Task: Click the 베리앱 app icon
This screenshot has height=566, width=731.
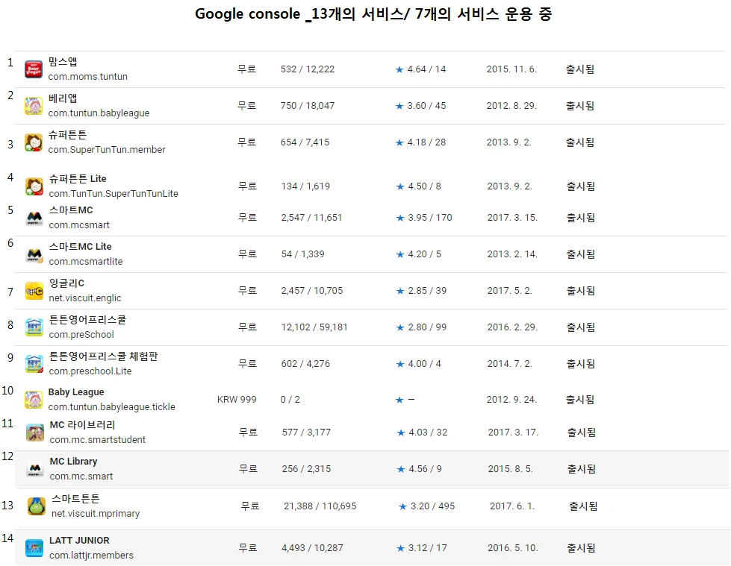Action: [34, 106]
